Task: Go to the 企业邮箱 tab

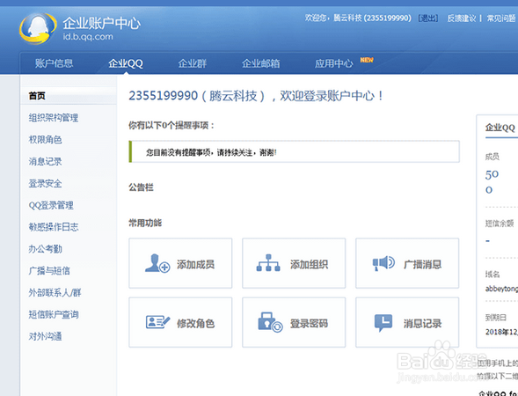Action: (x=261, y=63)
